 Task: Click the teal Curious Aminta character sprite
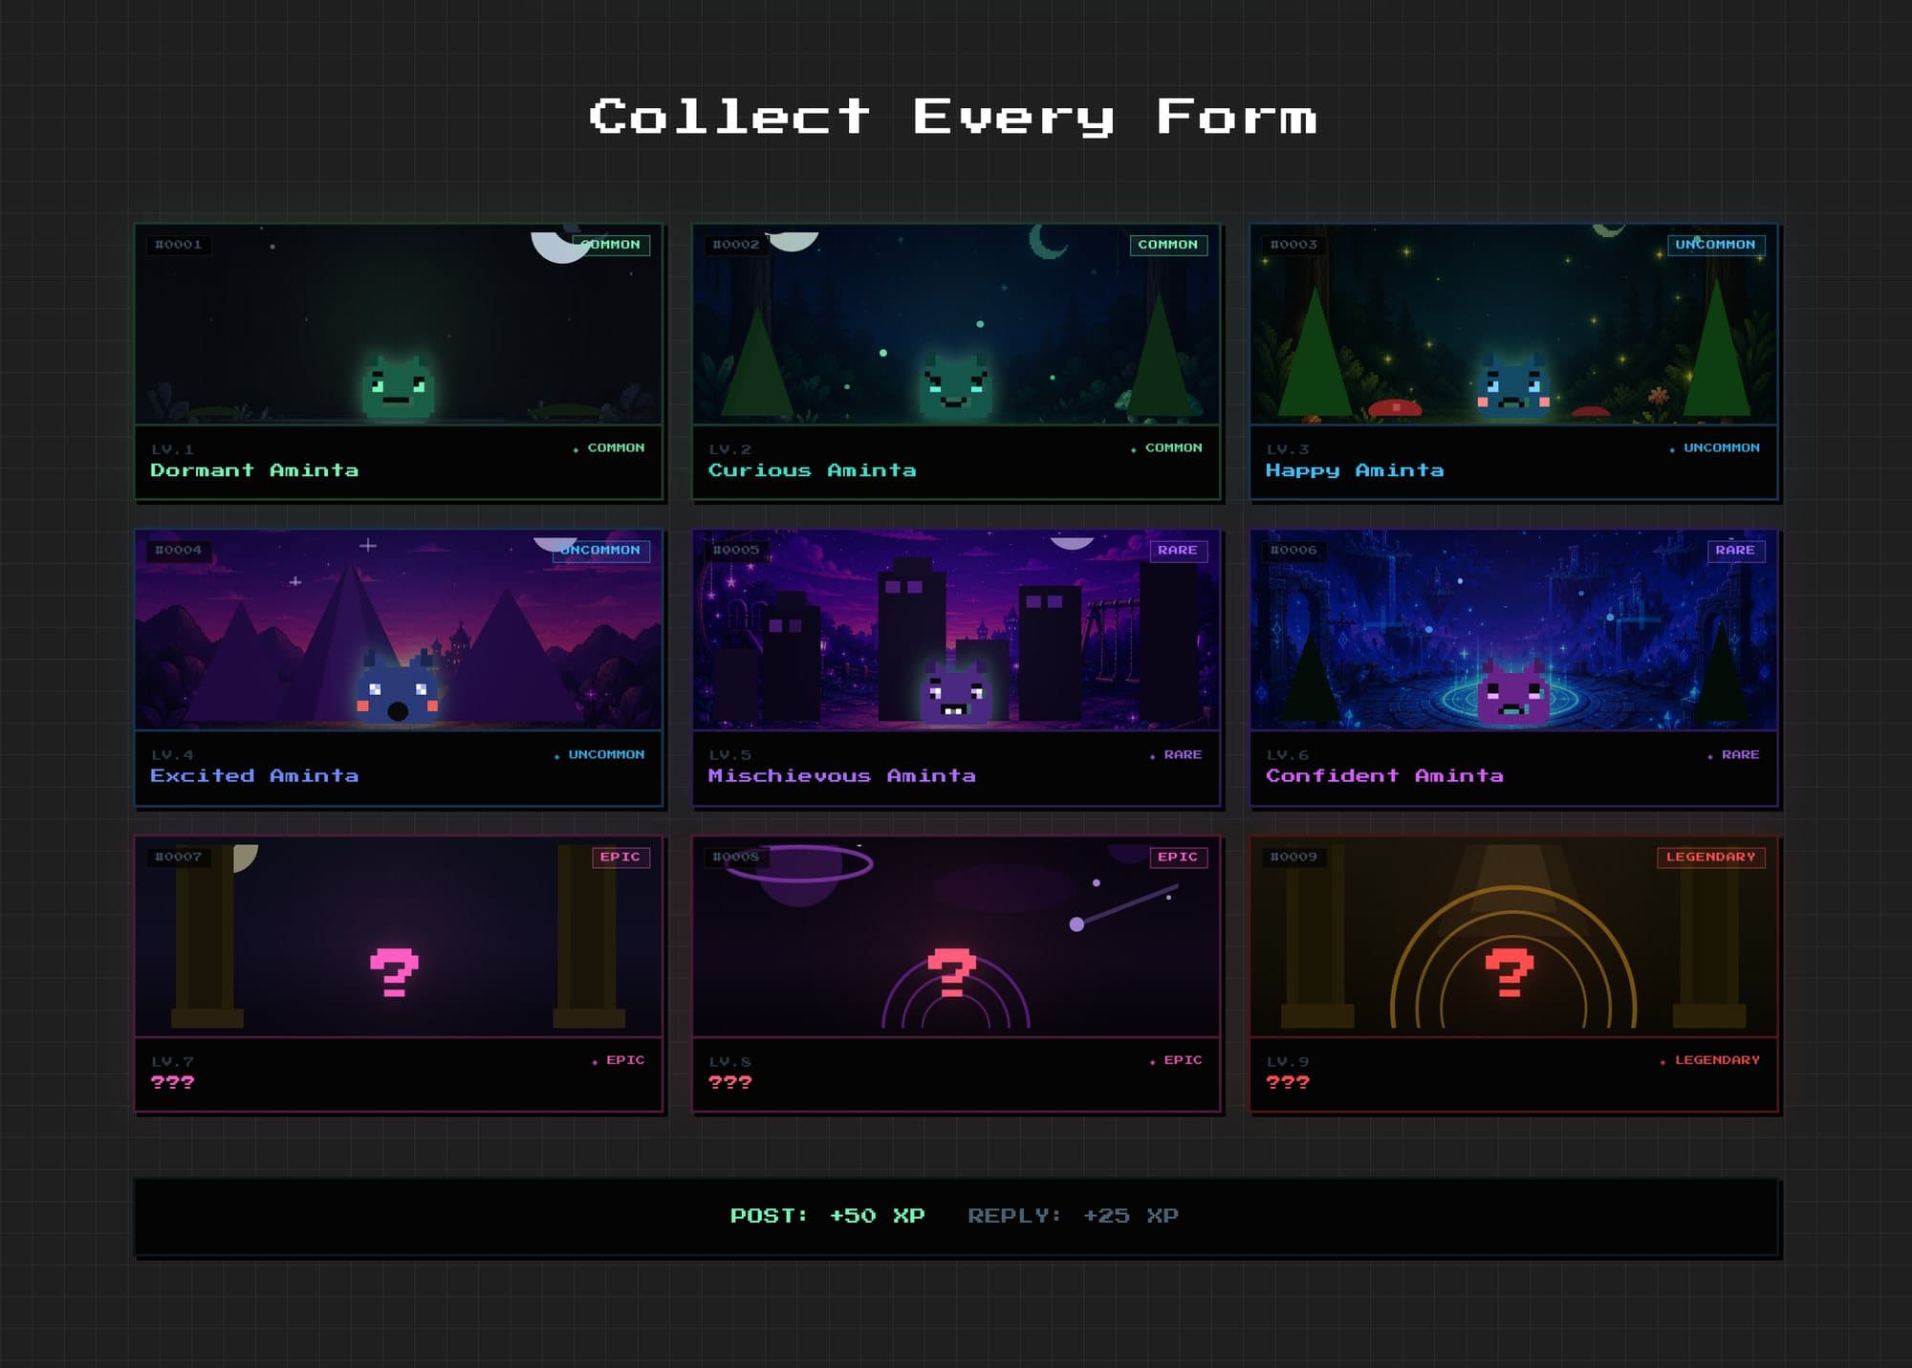[955, 386]
